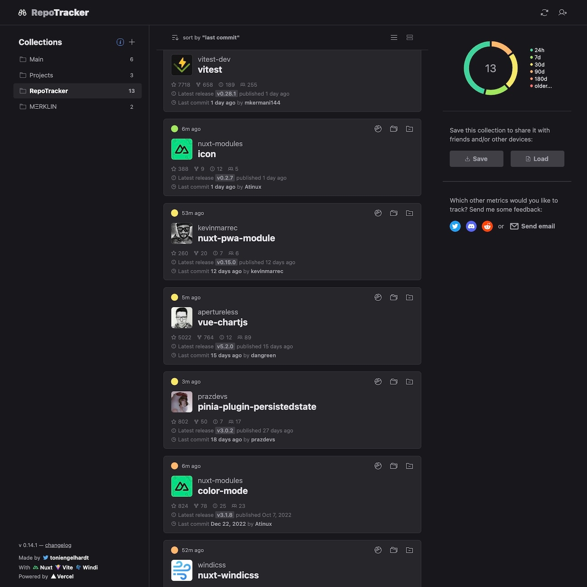Open the Vite link in footer
This screenshot has height=587, width=587.
[64, 567]
